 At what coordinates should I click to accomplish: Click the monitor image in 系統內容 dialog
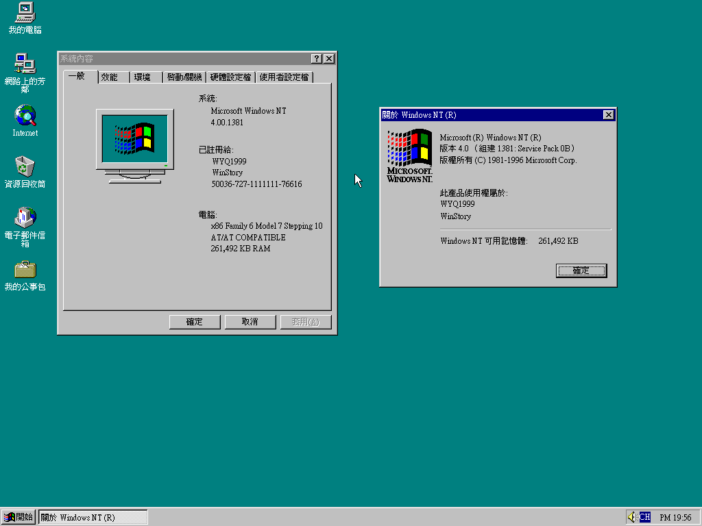[135, 146]
